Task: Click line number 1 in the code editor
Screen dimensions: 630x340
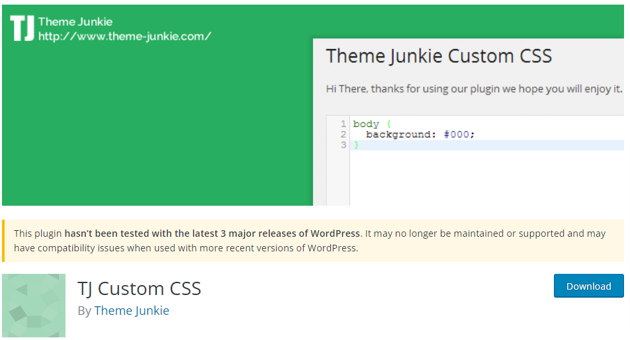Action: [x=343, y=124]
